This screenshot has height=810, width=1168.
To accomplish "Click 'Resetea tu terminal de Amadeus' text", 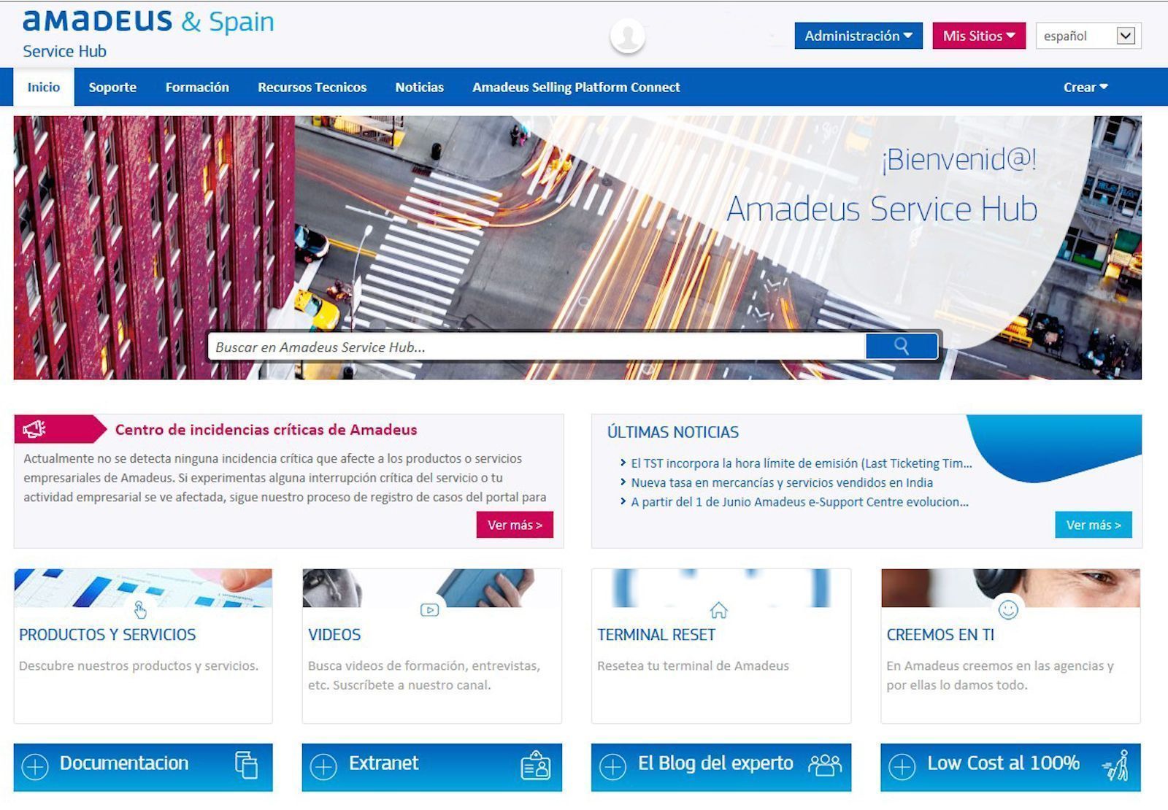I will [x=693, y=666].
